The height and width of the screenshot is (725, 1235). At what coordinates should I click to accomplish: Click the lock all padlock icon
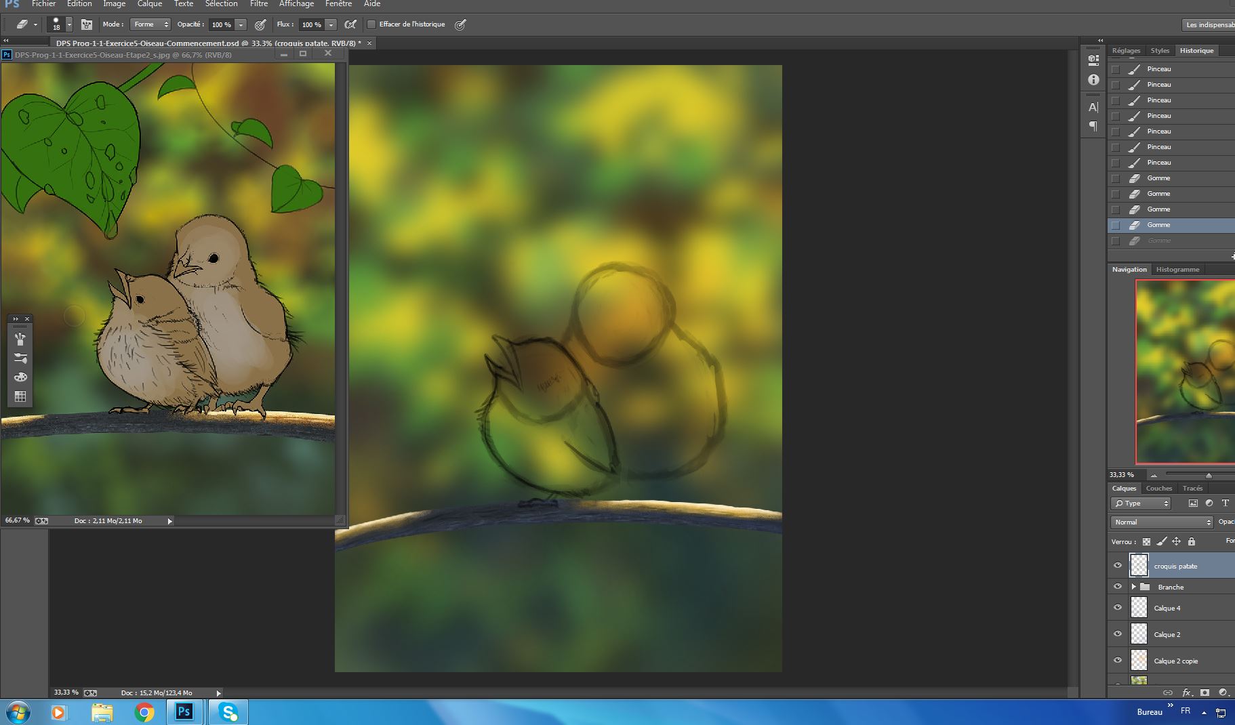click(1192, 541)
